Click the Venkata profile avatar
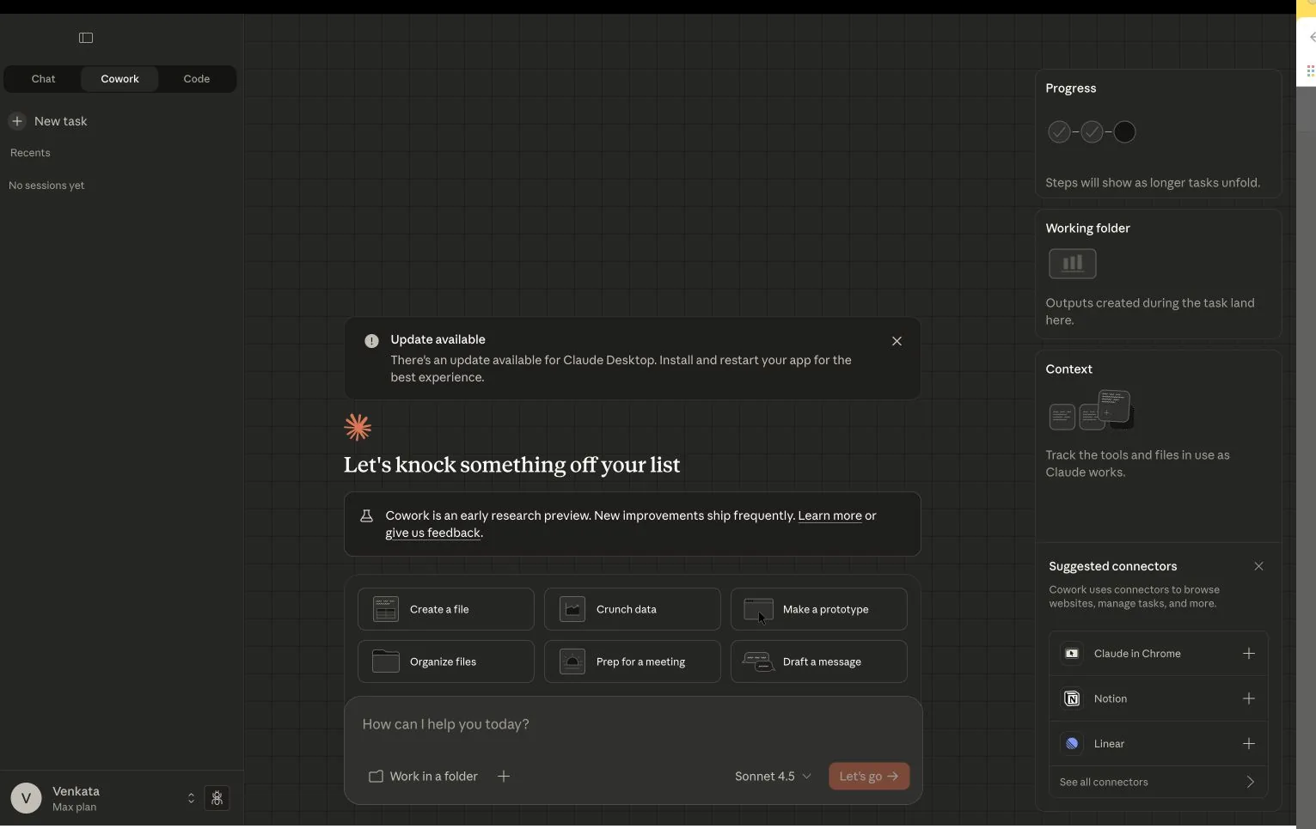 (26, 798)
